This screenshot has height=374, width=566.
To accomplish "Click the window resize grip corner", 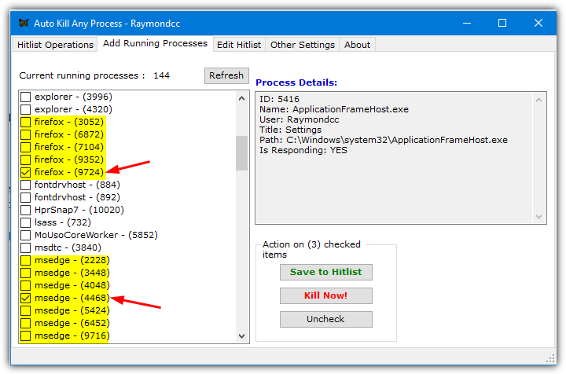I will point(550,359).
